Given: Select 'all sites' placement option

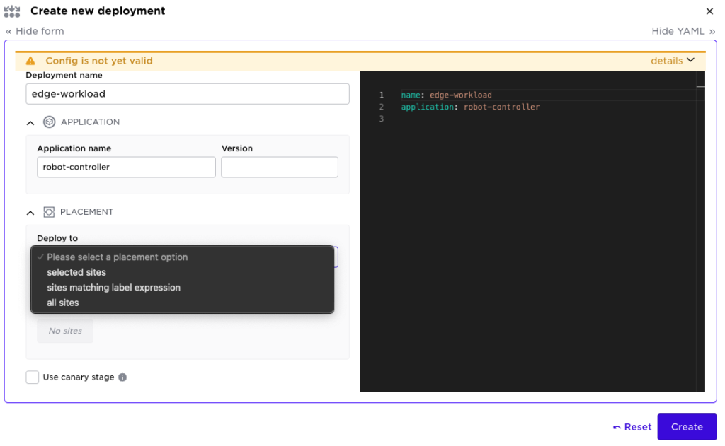Looking at the screenshot, I should point(182,303).
